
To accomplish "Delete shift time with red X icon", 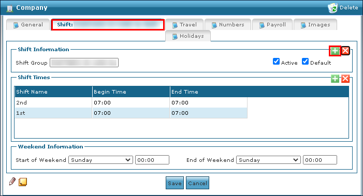I will [x=345, y=79].
